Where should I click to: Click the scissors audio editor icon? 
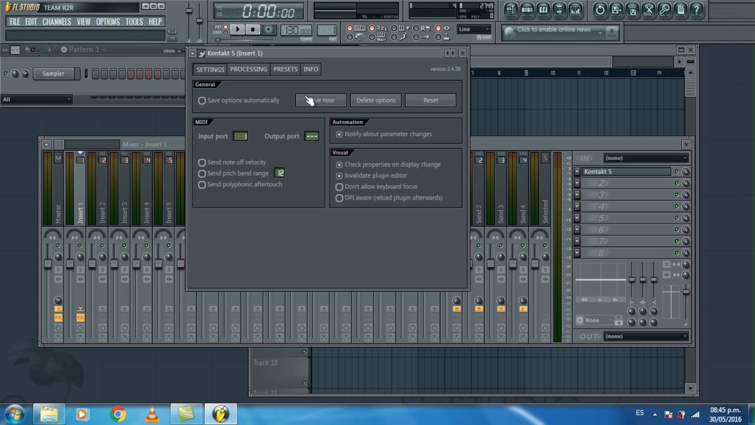click(x=648, y=9)
